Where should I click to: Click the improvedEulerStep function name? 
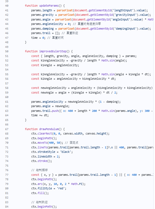tap(53, 51)
